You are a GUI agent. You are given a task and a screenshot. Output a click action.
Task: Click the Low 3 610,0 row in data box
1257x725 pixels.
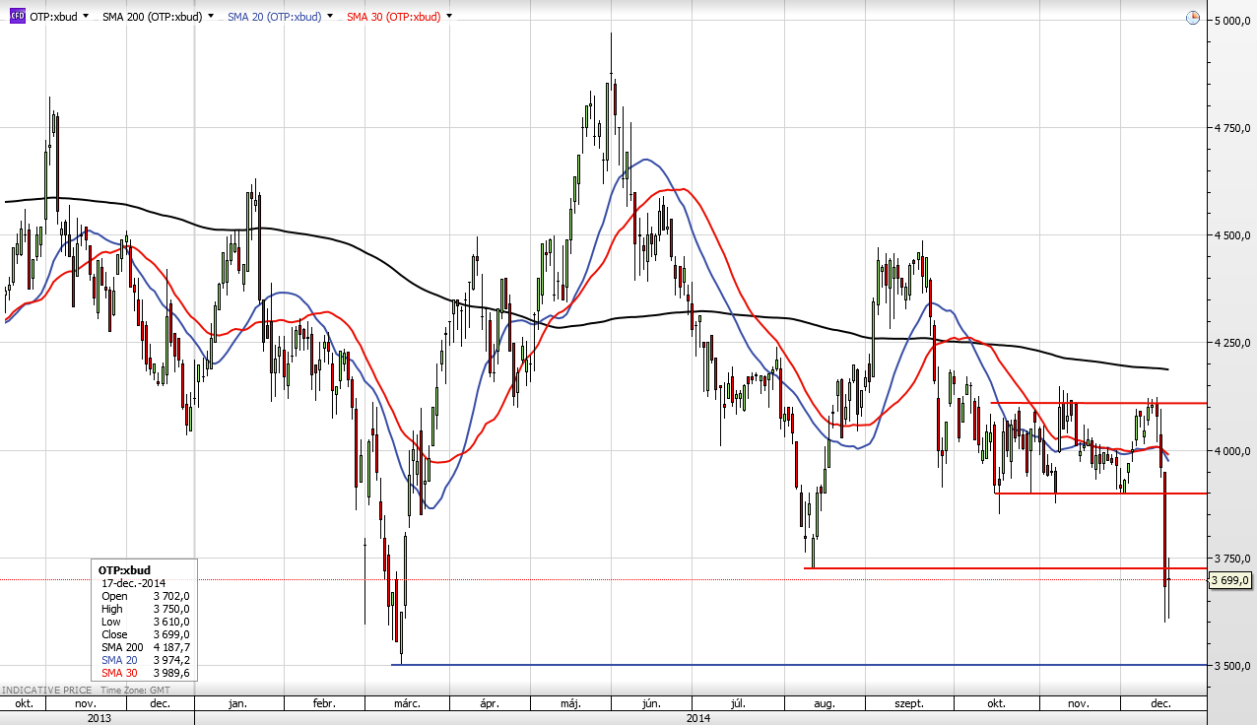[146, 622]
